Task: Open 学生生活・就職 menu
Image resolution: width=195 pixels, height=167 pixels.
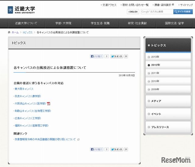Action: (100, 23)
